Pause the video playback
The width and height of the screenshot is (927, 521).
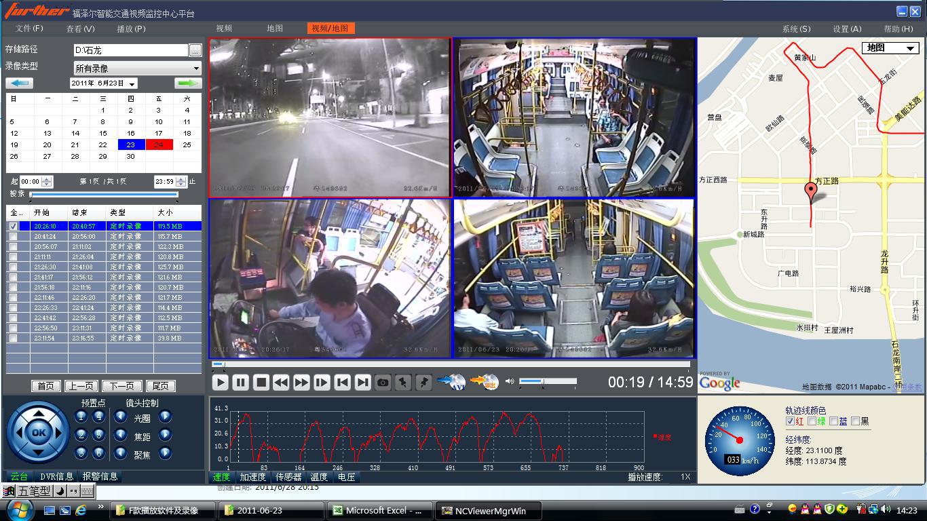241,383
